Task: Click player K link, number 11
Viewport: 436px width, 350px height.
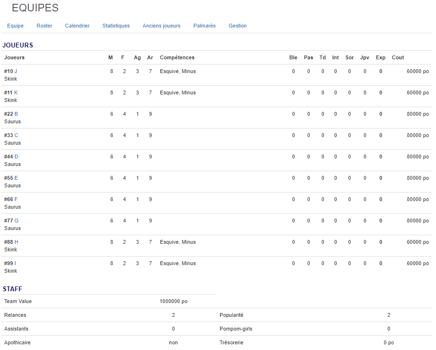Action: click(x=16, y=92)
